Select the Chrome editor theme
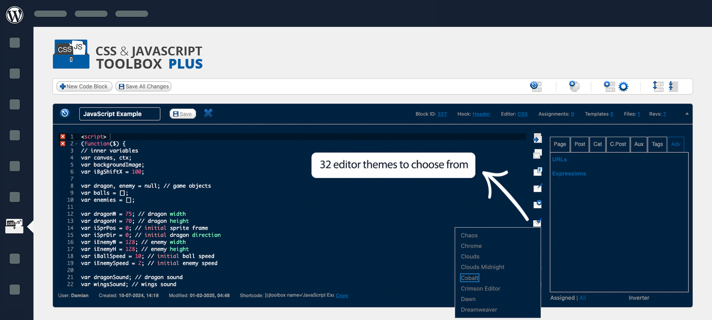The image size is (712, 320). click(x=471, y=246)
